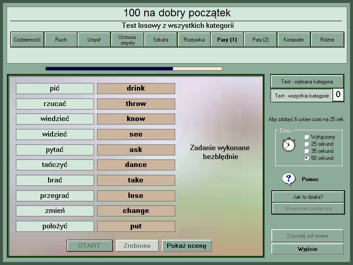The image size is (353, 265).
Task: Open the Komputer category tab
Action: [x=294, y=40]
